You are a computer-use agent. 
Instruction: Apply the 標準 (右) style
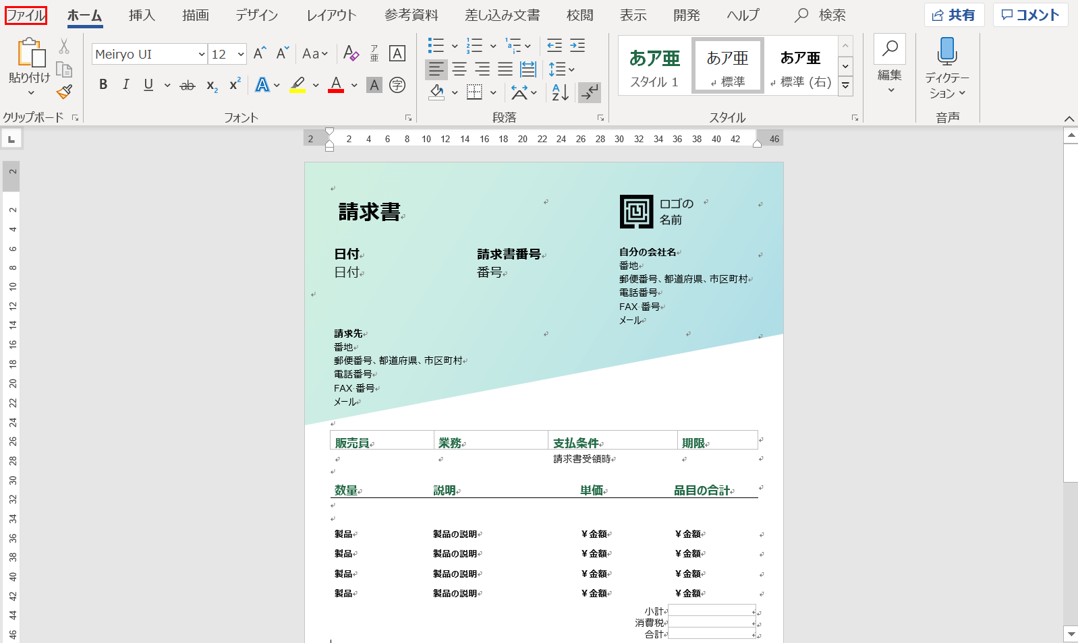801,66
